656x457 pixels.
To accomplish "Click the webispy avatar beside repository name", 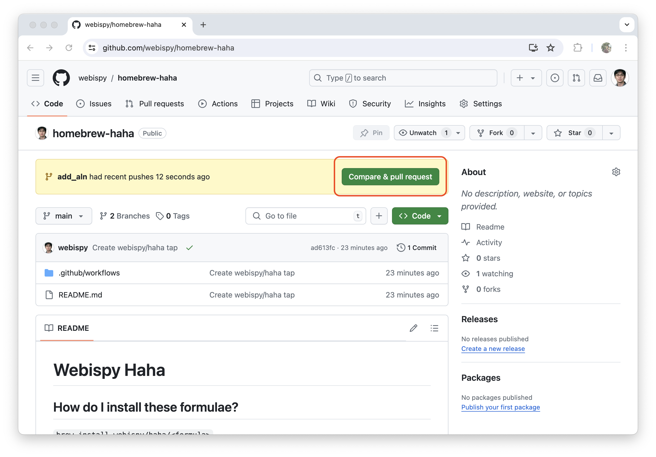I will point(42,133).
